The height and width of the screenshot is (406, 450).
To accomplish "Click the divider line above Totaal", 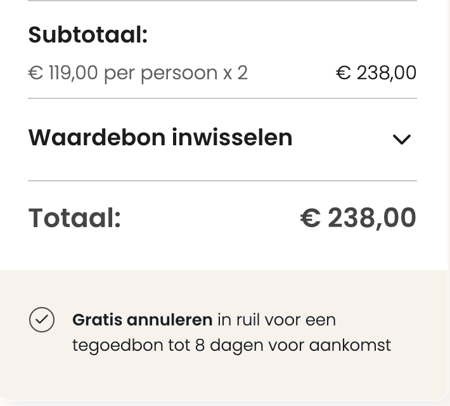I will [x=222, y=181].
